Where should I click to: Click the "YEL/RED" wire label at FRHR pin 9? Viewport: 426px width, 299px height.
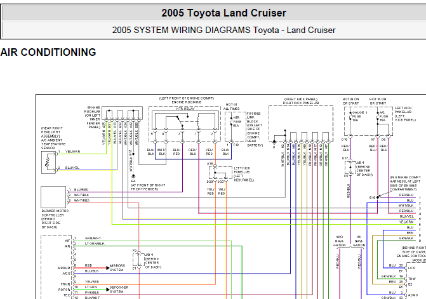point(92,282)
